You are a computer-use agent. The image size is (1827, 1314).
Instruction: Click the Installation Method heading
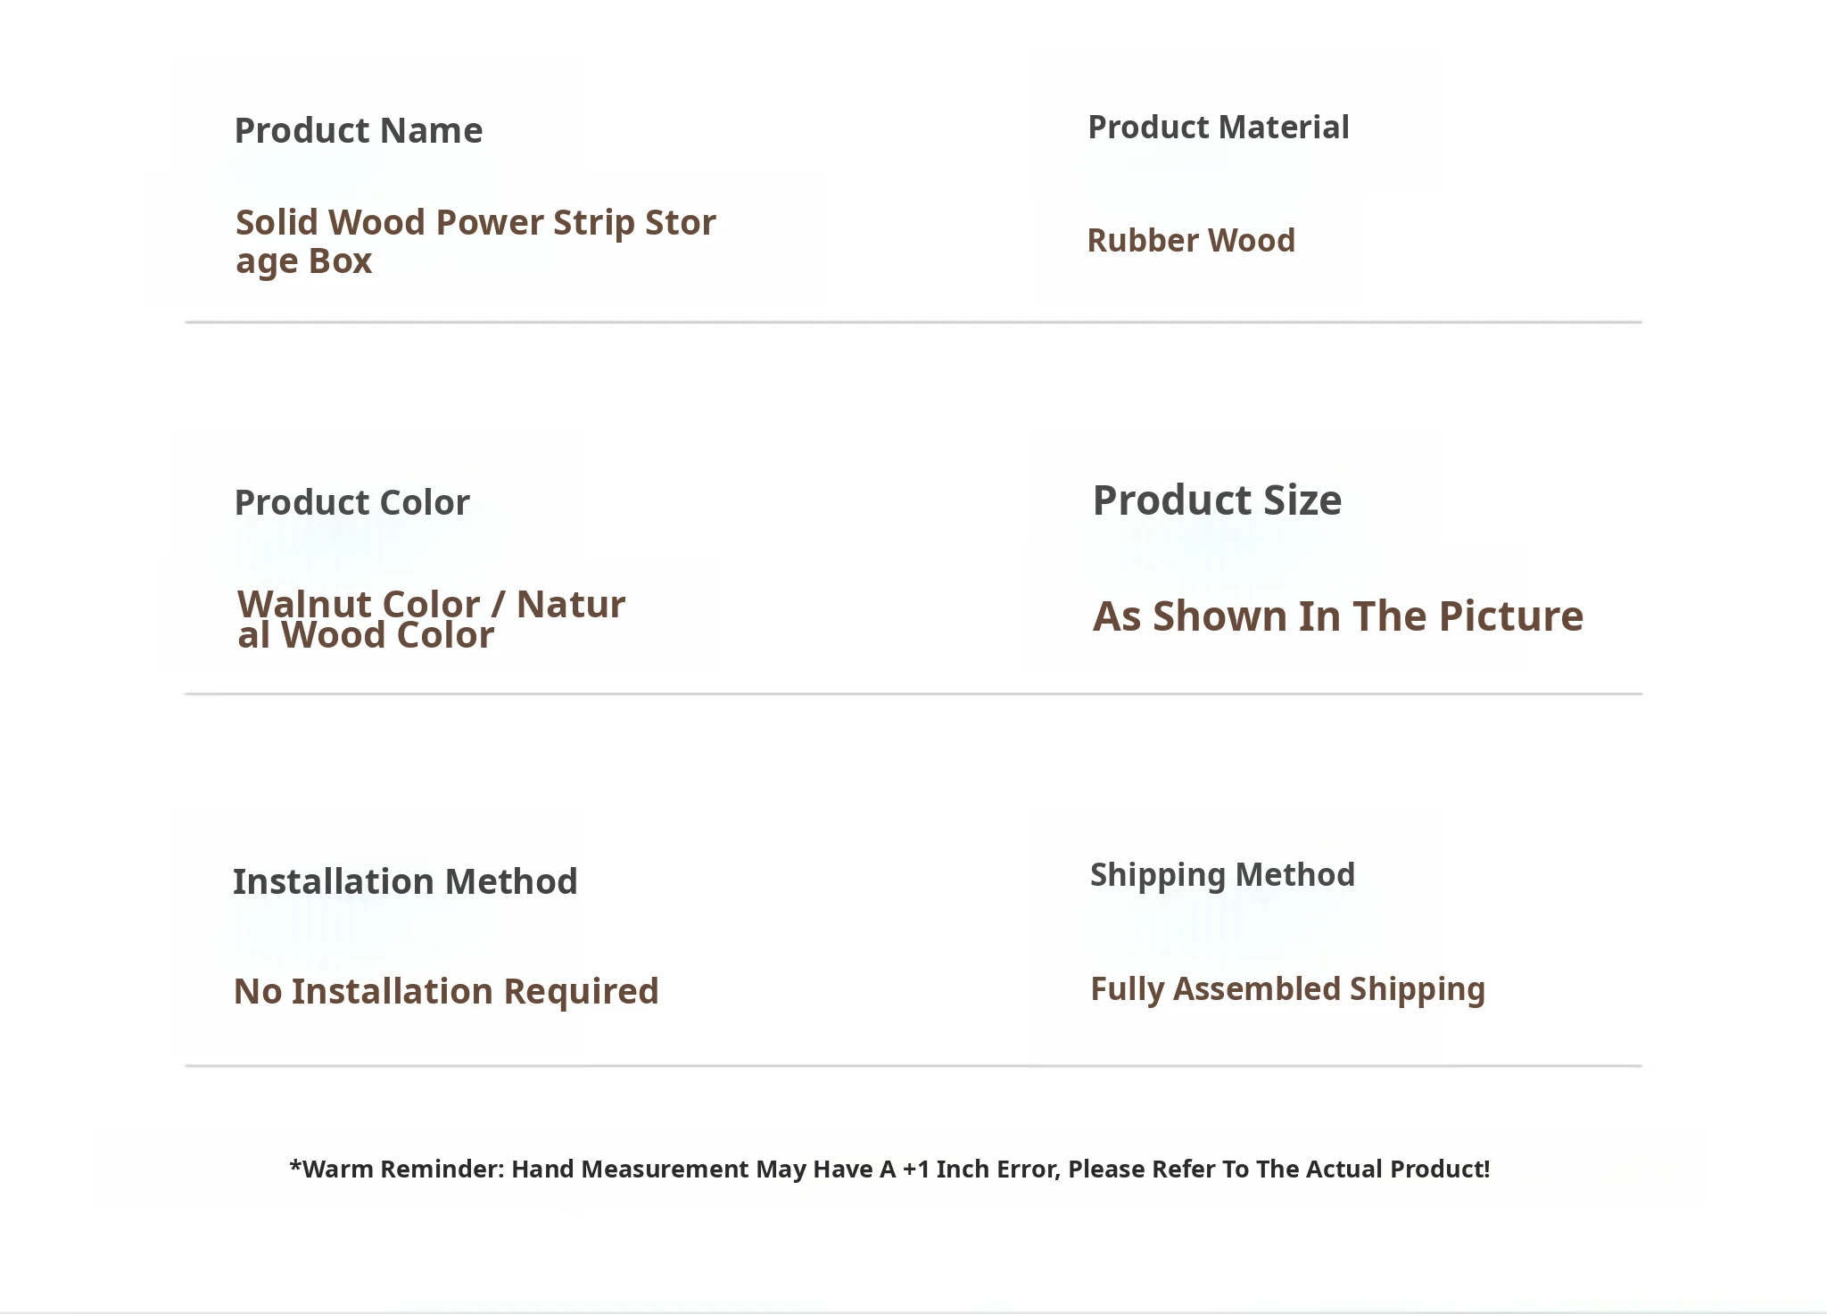tap(405, 882)
